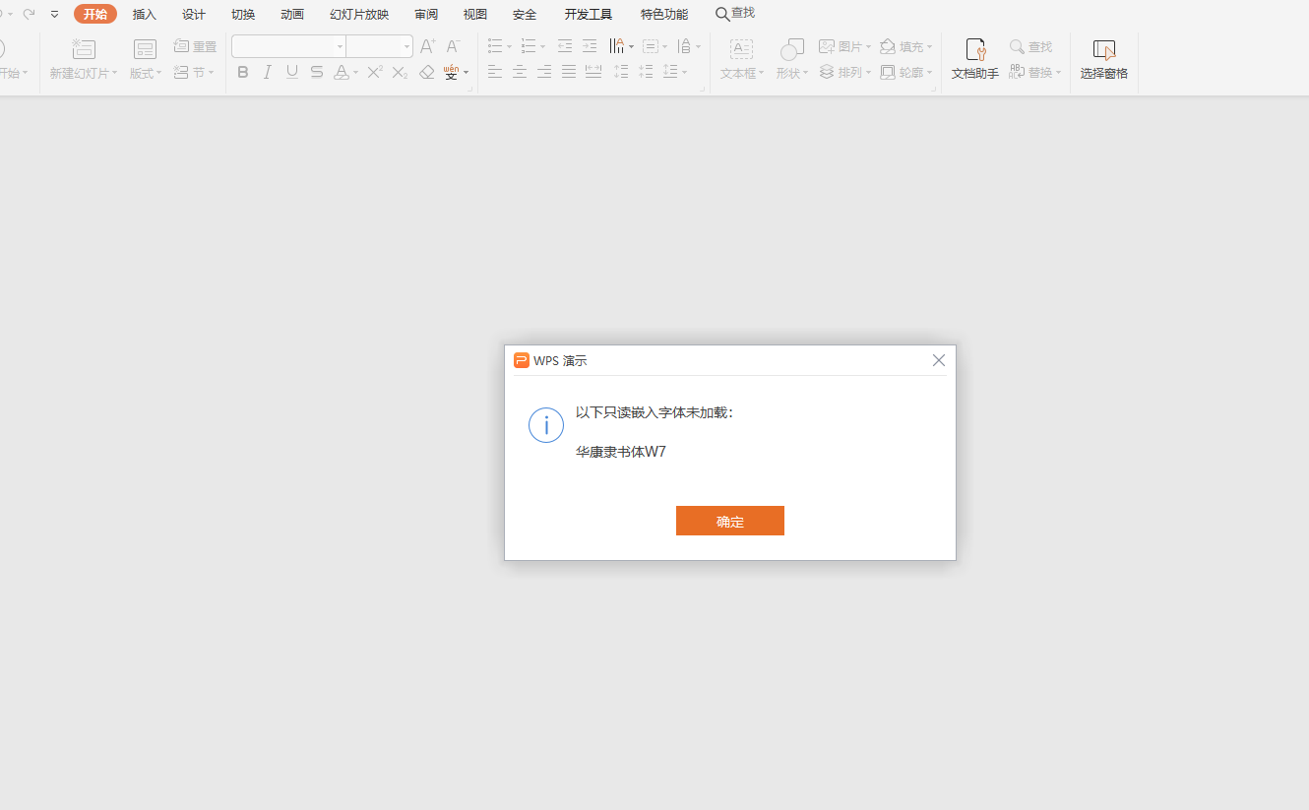
Task: Click the center text alignment icon
Action: tap(520, 72)
